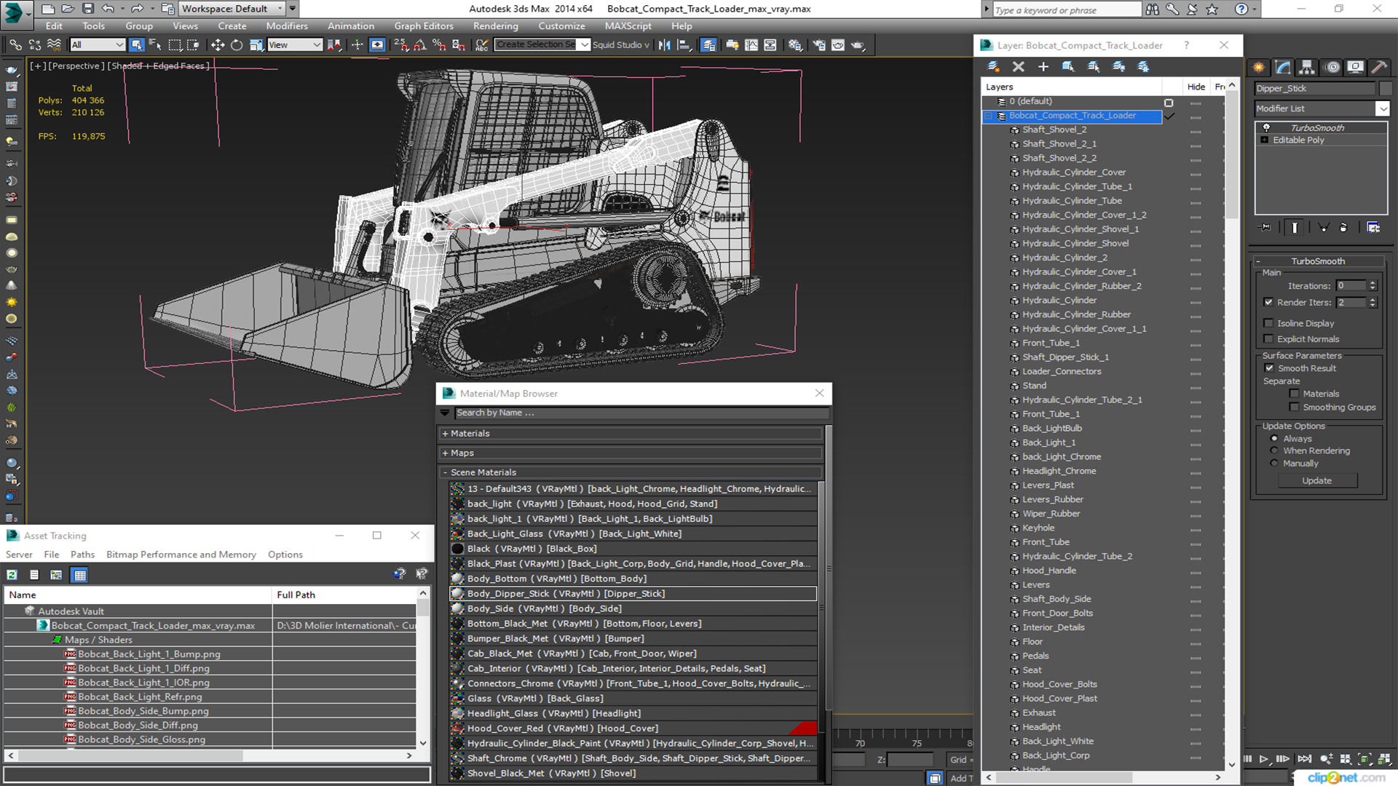
Task: Select Editable Poly in modifier stack
Action: tap(1298, 140)
